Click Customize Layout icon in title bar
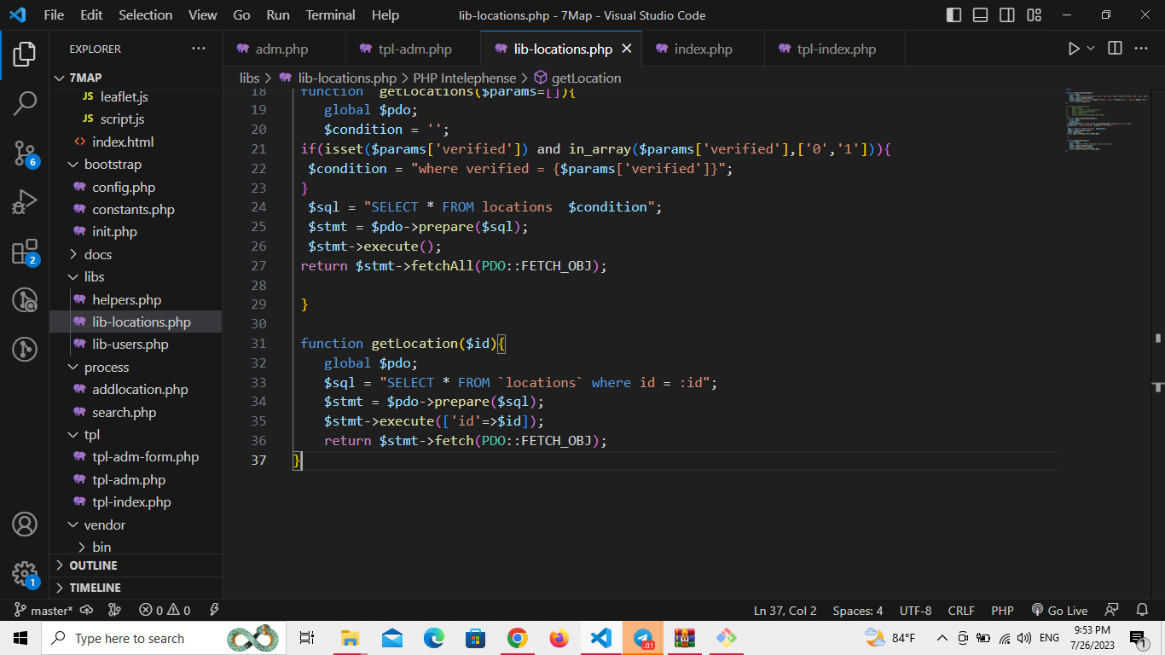Image resolution: width=1165 pixels, height=655 pixels. pyautogui.click(x=1035, y=14)
